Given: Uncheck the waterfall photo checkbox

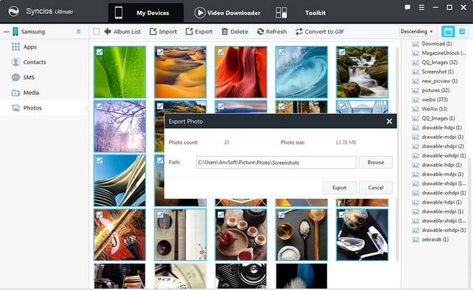Looking at the screenshot, I should 342,52.
